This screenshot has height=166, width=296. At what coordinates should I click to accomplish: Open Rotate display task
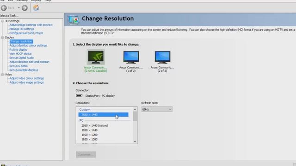18,50
